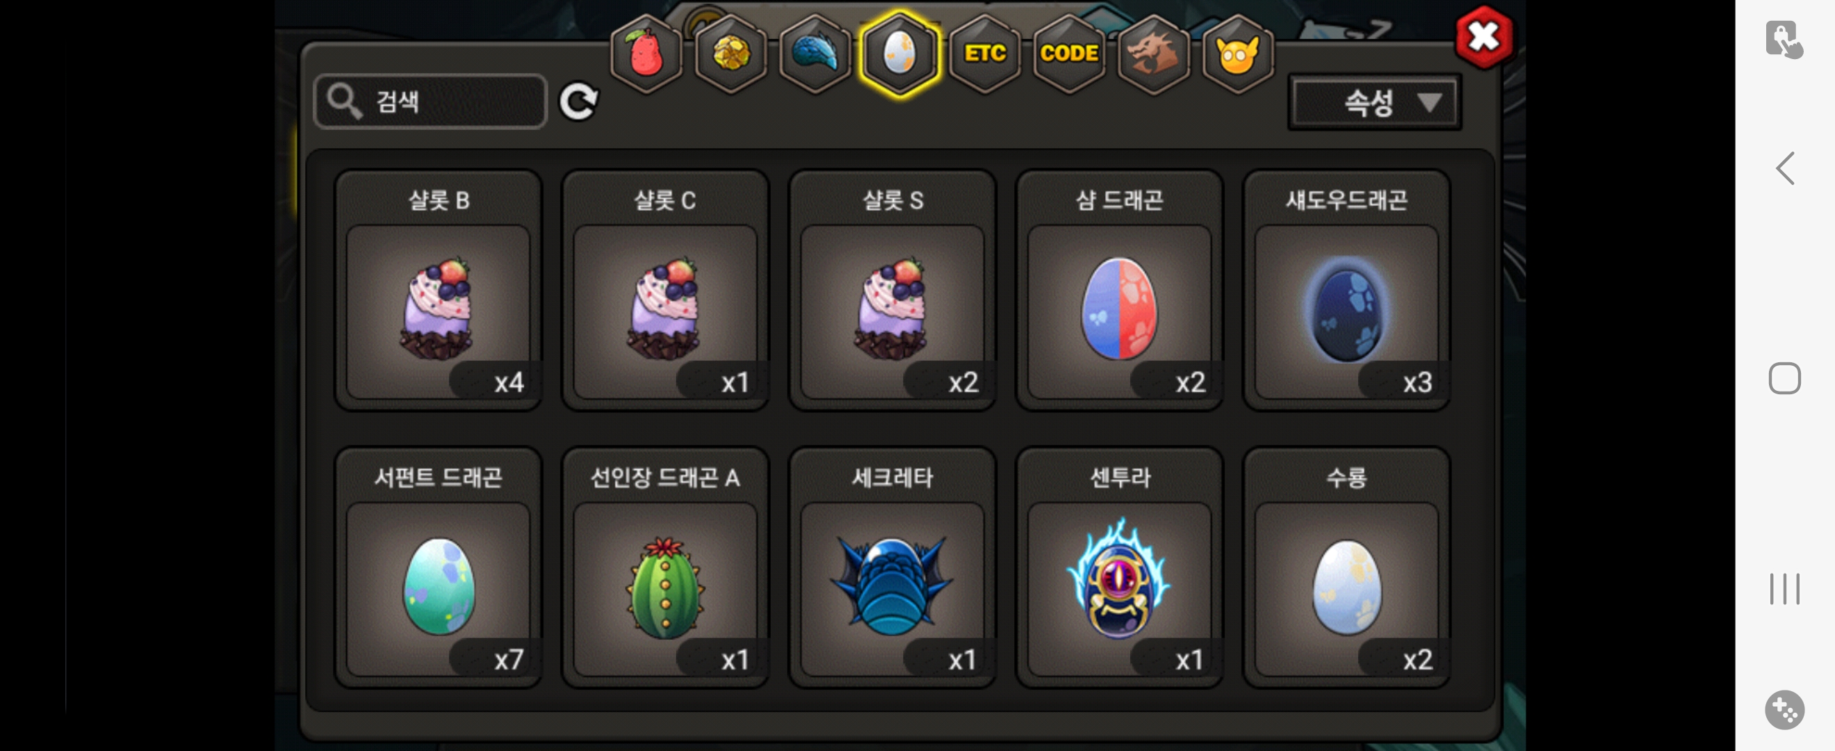Viewport: 1835px width, 751px height.
Task: Select the 센투라 flaming eye egg
Action: [1119, 567]
